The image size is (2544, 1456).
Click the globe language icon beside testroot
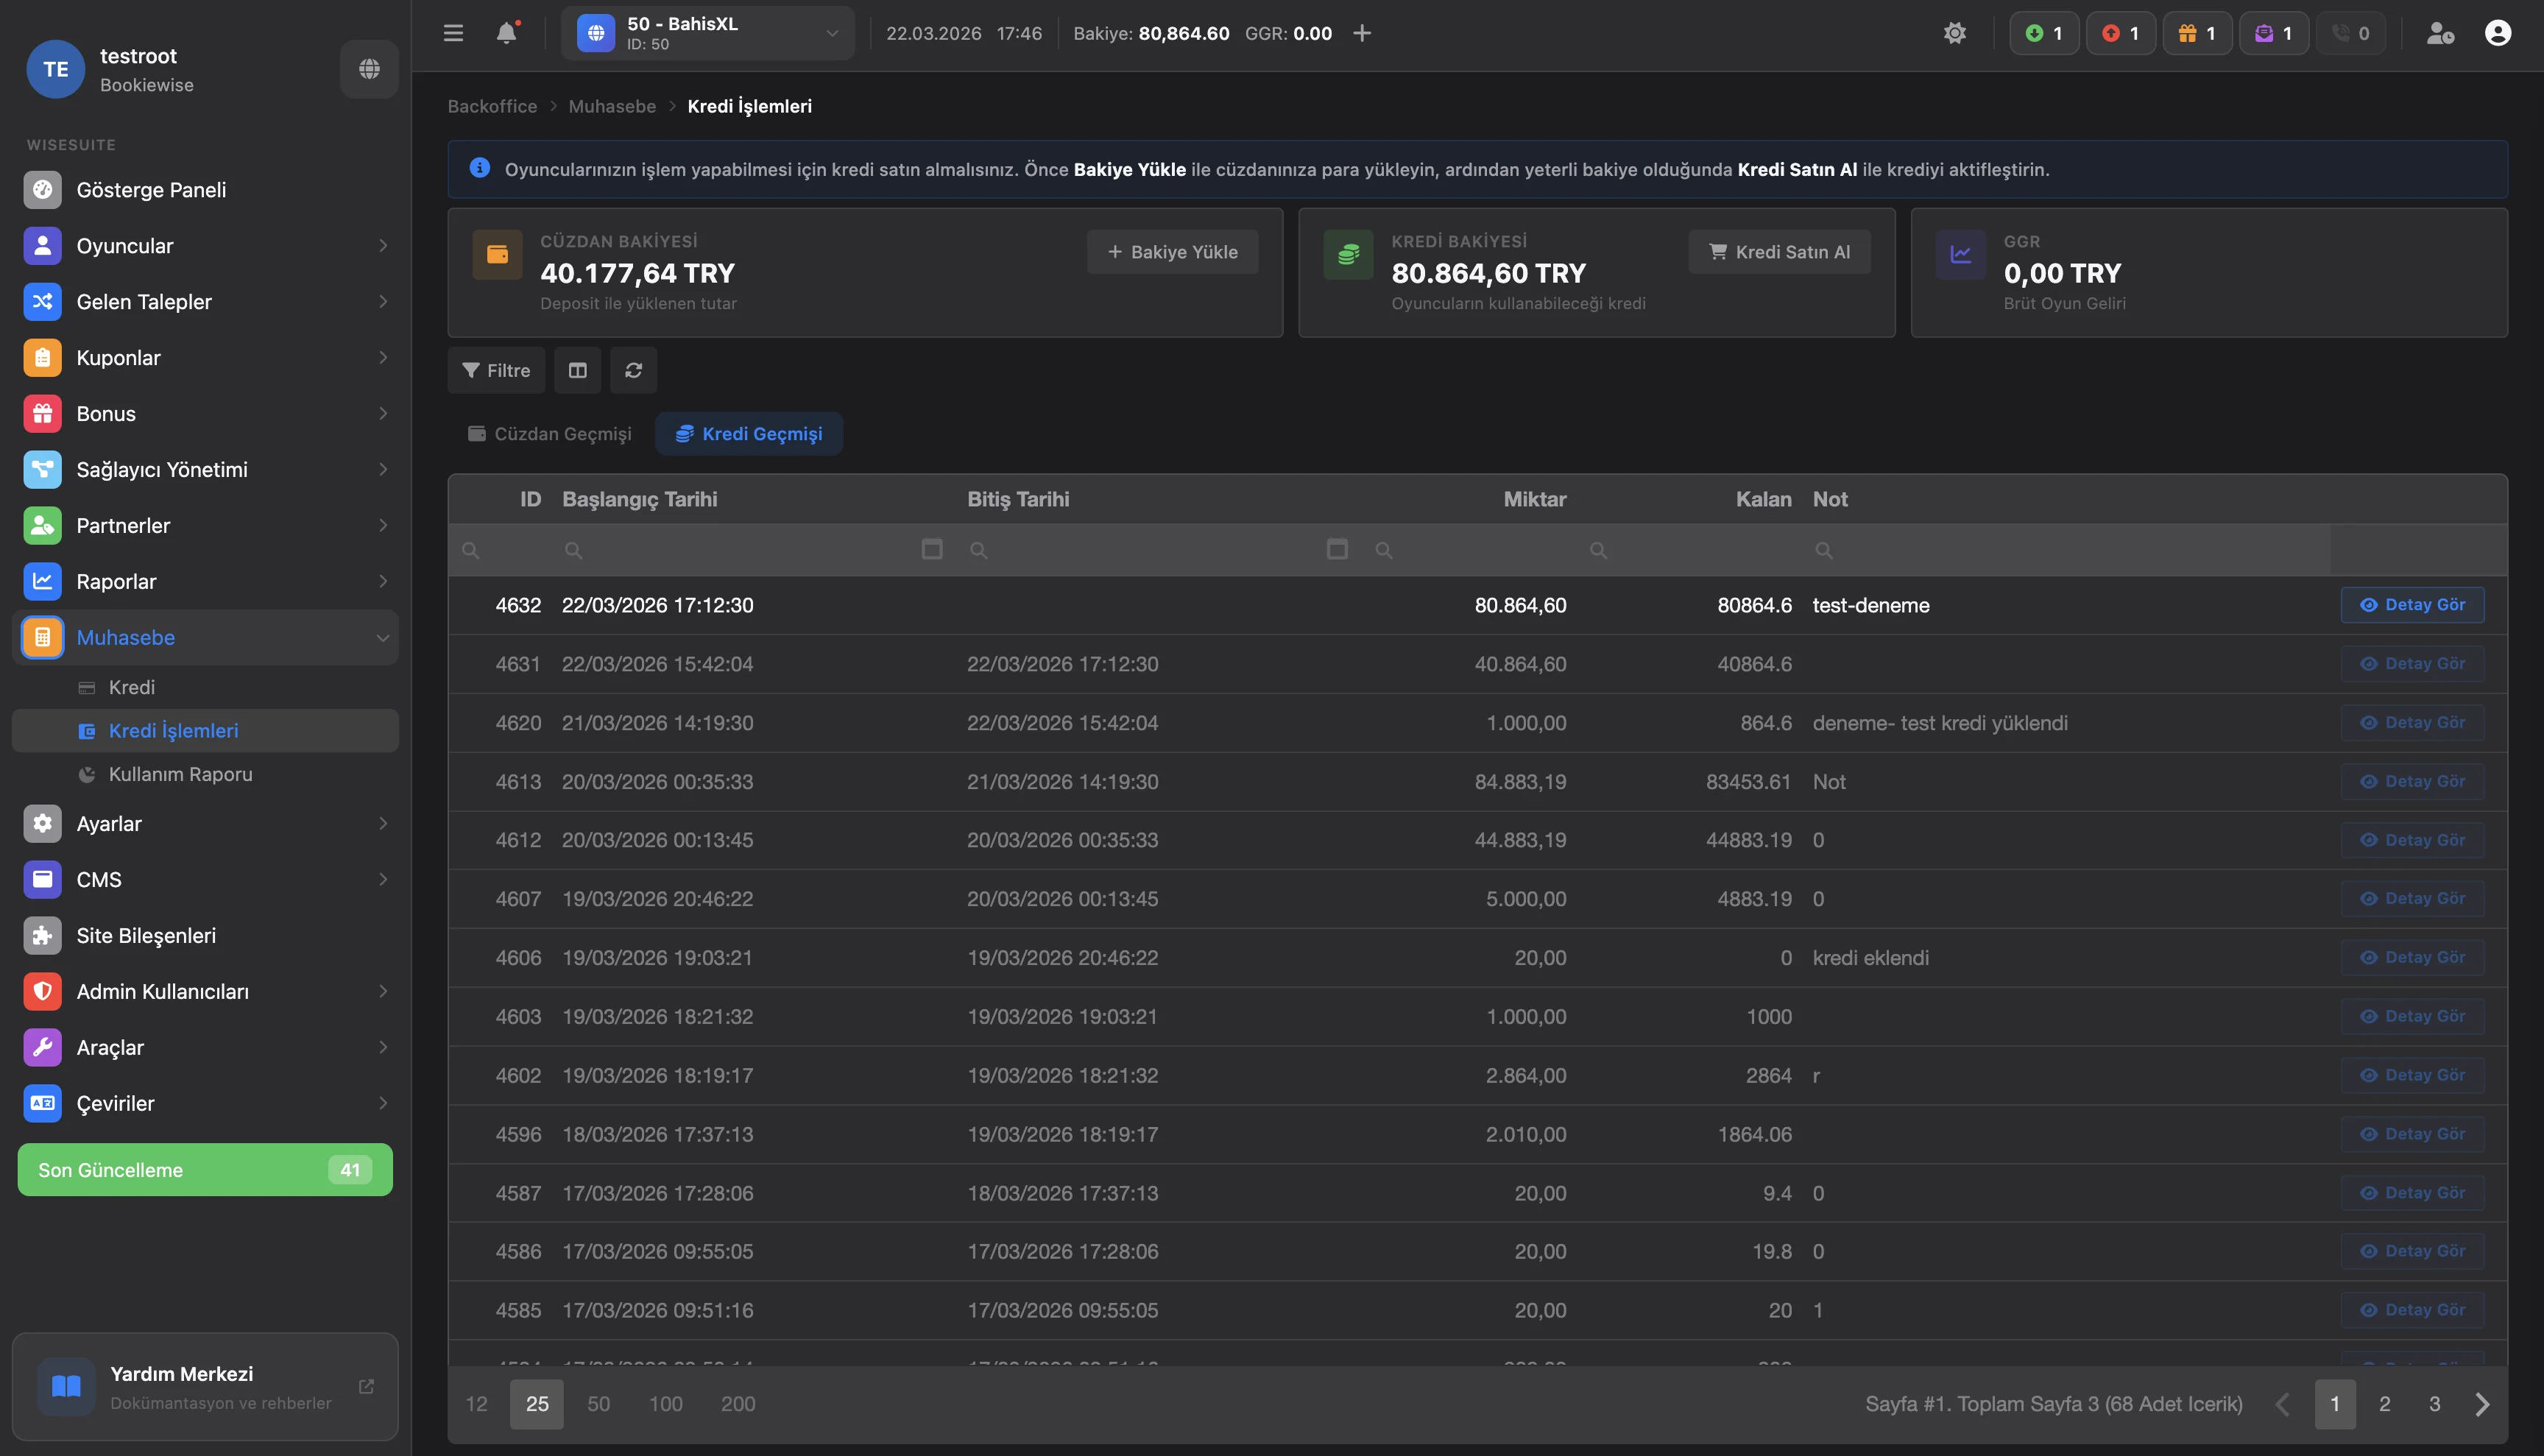tap(369, 69)
